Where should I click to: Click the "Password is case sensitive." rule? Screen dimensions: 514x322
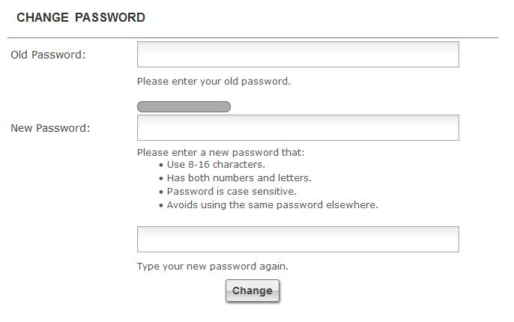[232, 191]
